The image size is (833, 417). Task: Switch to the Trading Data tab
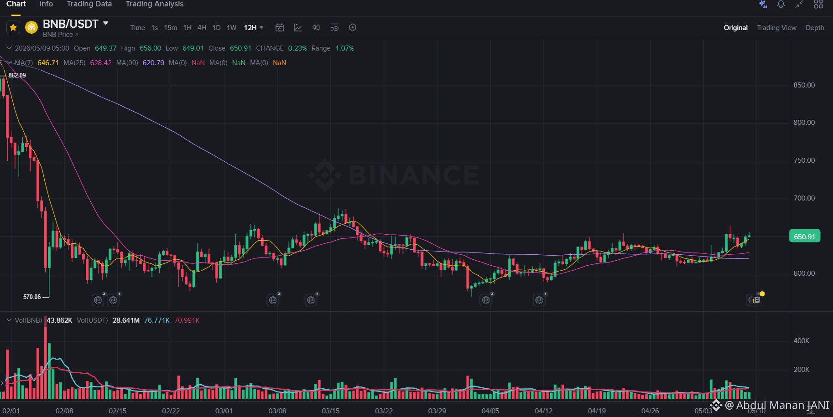point(89,4)
